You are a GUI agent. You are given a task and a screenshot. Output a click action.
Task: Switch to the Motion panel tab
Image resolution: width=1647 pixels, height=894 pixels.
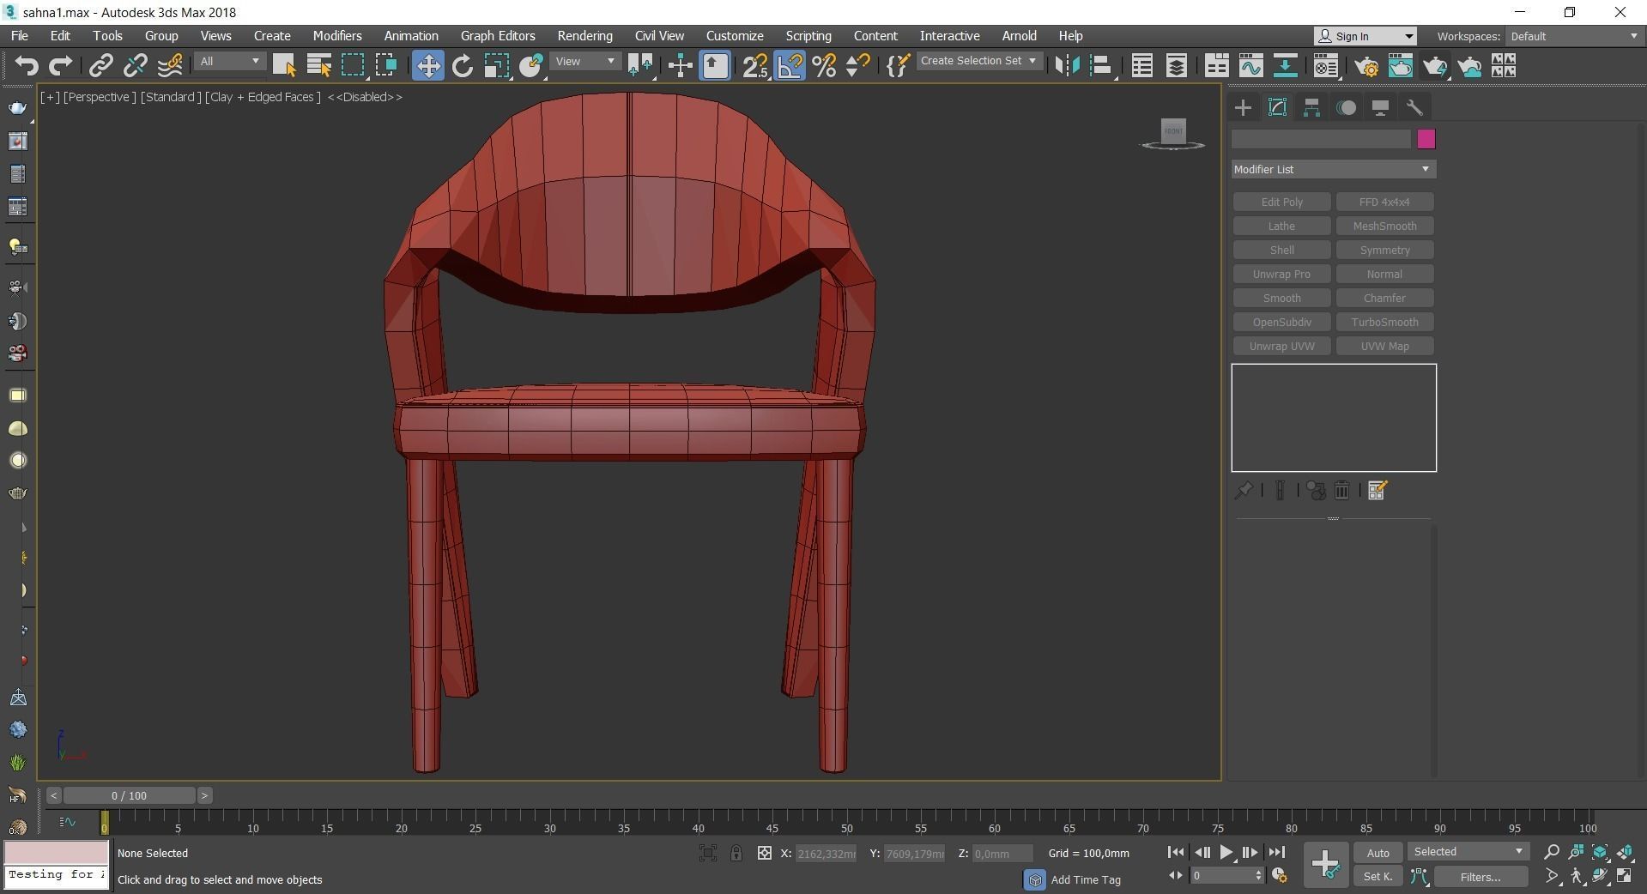[1347, 107]
